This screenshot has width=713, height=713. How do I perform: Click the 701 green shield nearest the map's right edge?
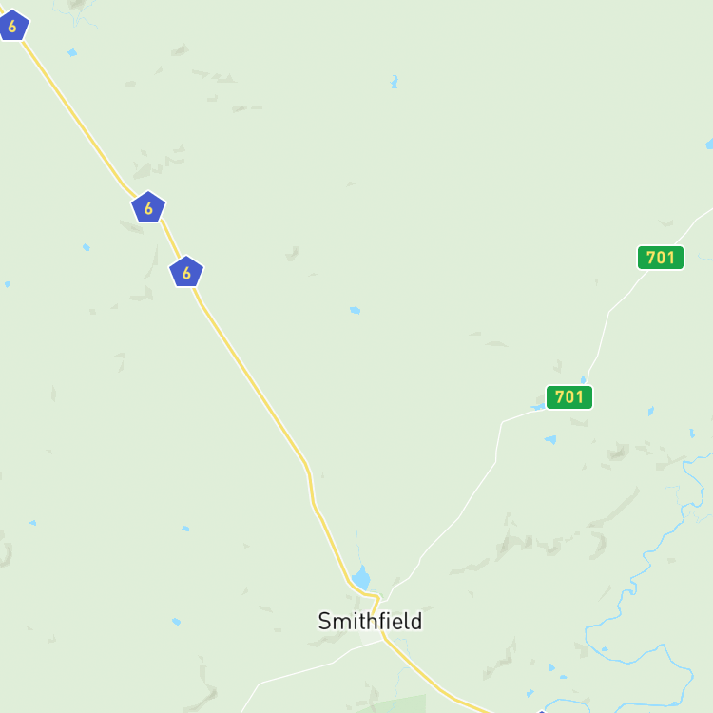(661, 258)
